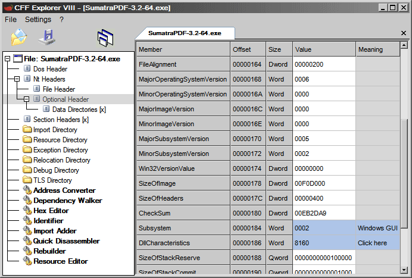Click the Relocation Directory folder icon
Viewport: 412px width, 278px height.
(x=27, y=160)
